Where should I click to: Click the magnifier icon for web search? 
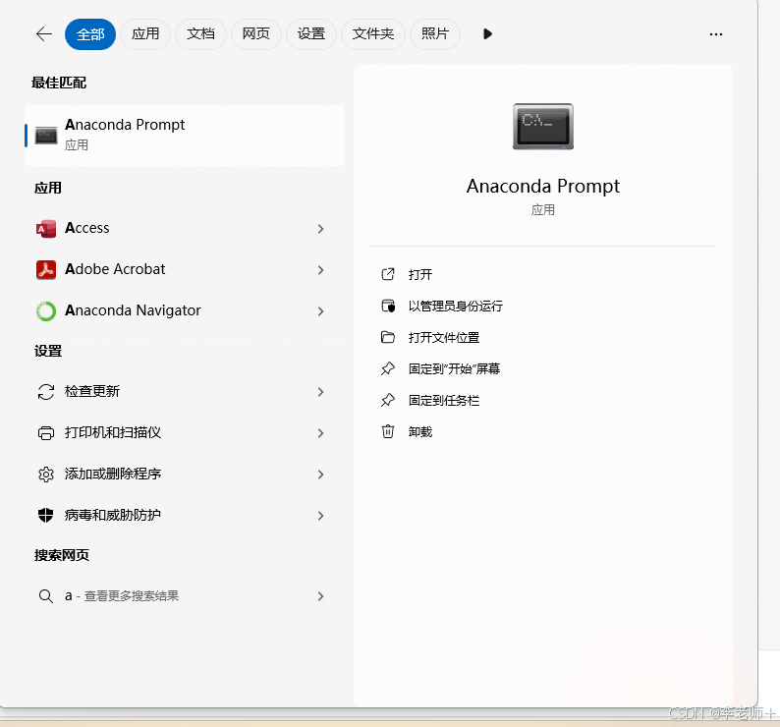(x=46, y=596)
